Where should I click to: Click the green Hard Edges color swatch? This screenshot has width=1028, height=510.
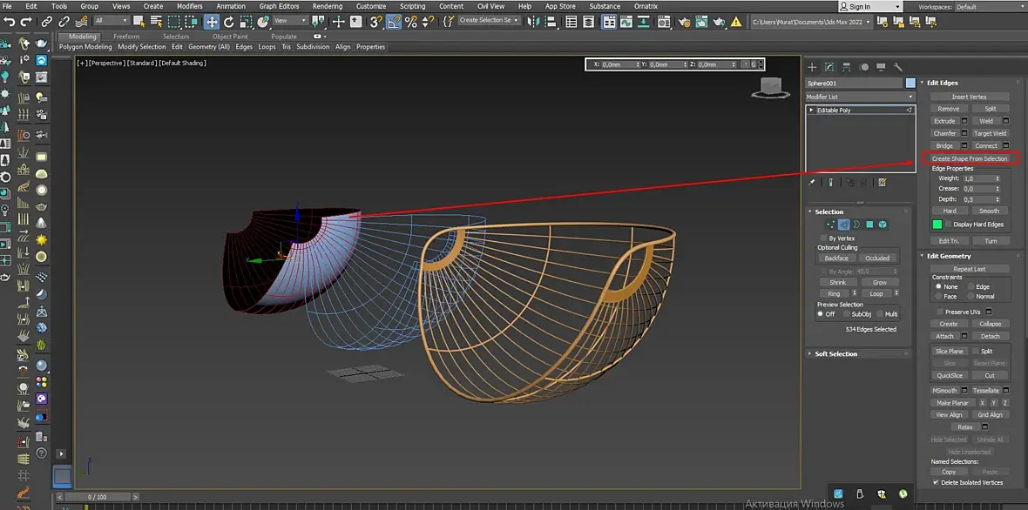(x=937, y=225)
